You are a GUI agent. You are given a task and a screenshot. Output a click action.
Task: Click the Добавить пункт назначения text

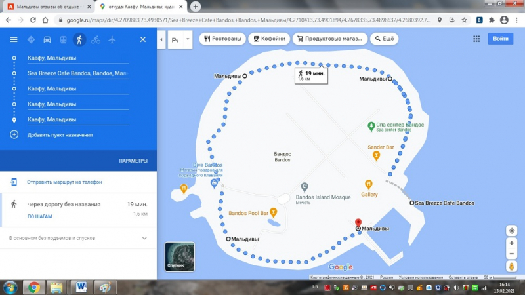coord(60,135)
